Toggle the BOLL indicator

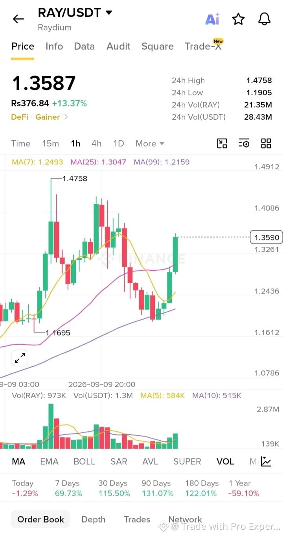point(85,462)
